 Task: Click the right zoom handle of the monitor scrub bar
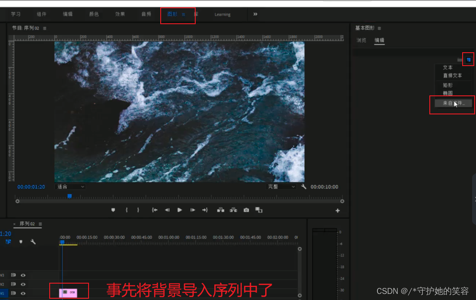point(342,201)
